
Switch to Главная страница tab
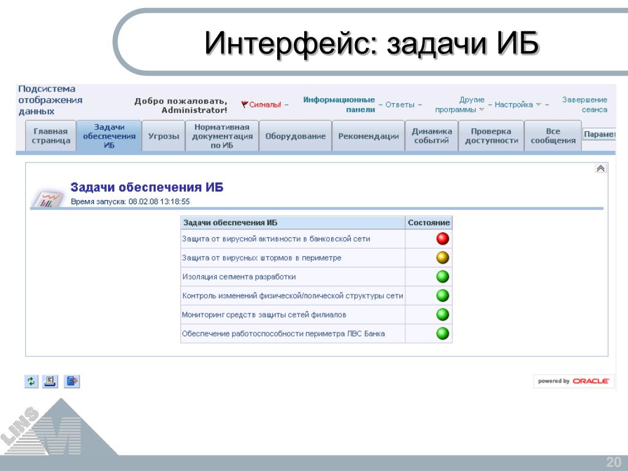coord(51,136)
